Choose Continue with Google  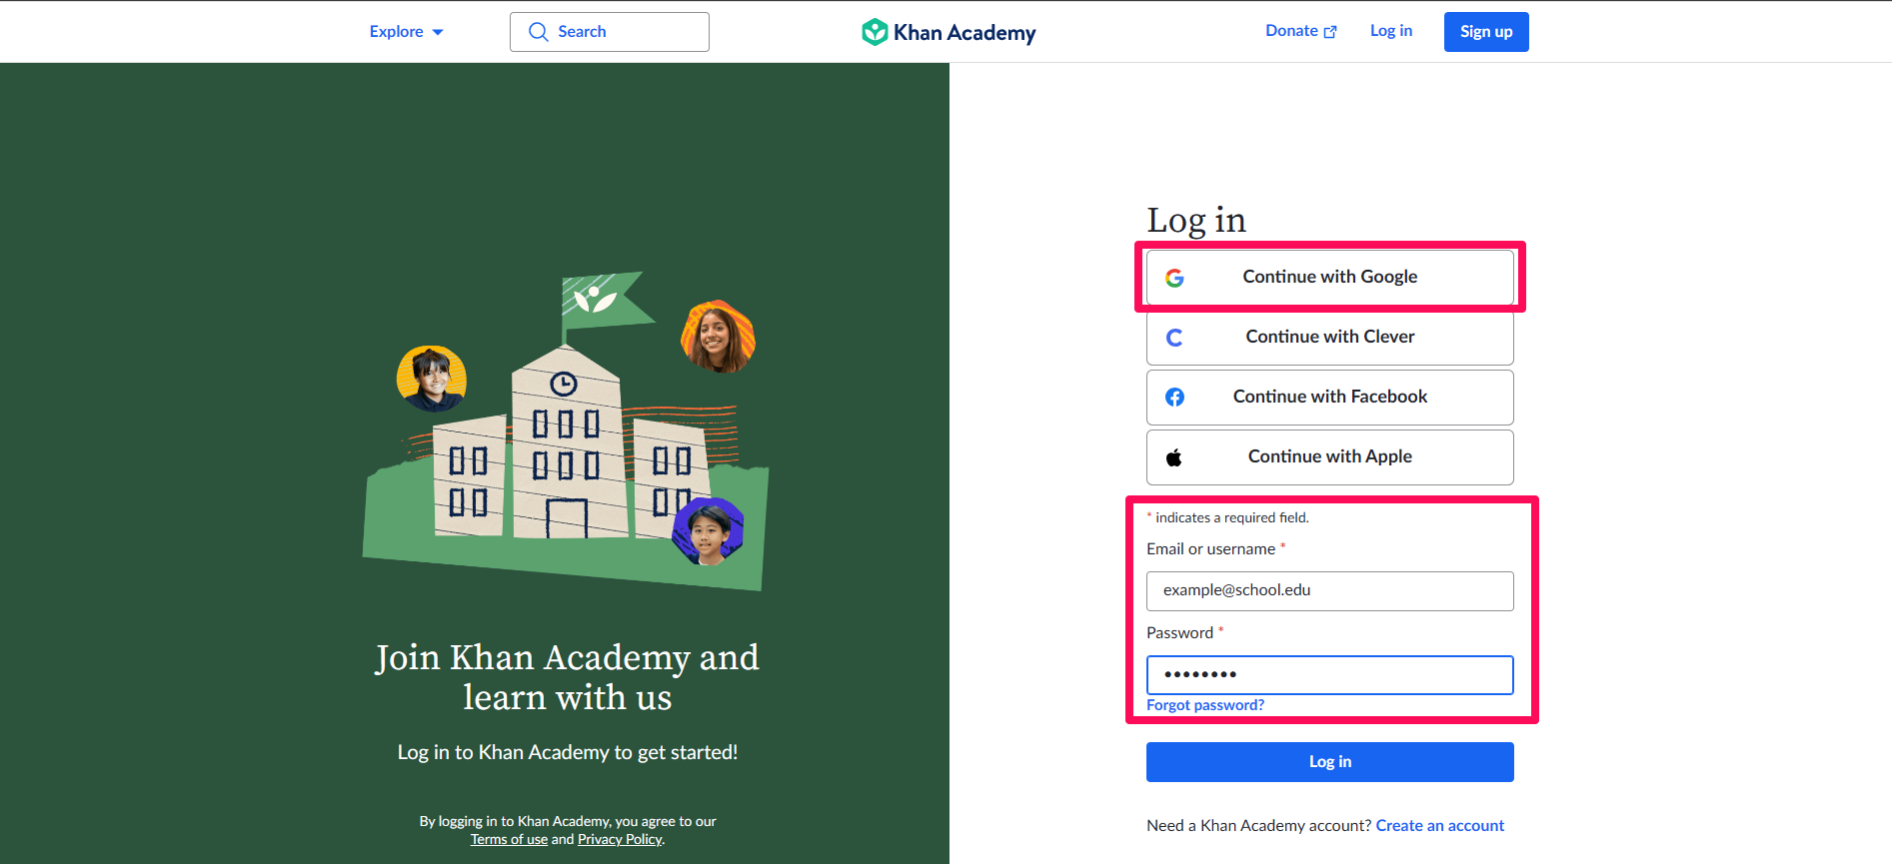(x=1330, y=277)
